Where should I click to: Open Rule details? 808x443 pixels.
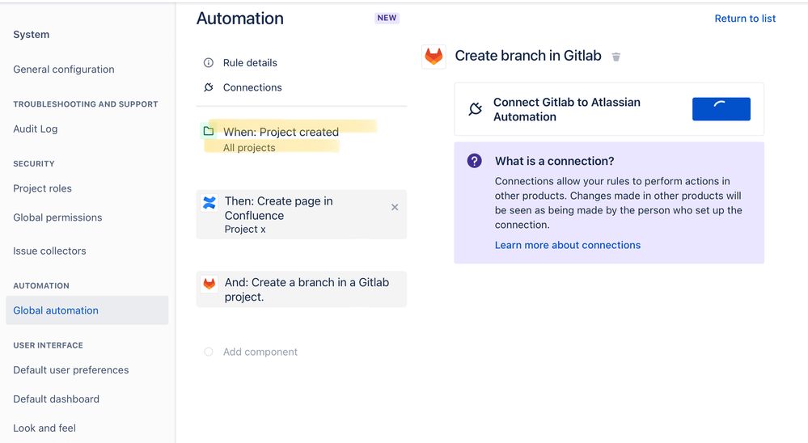pyautogui.click(x=250, y=63)
